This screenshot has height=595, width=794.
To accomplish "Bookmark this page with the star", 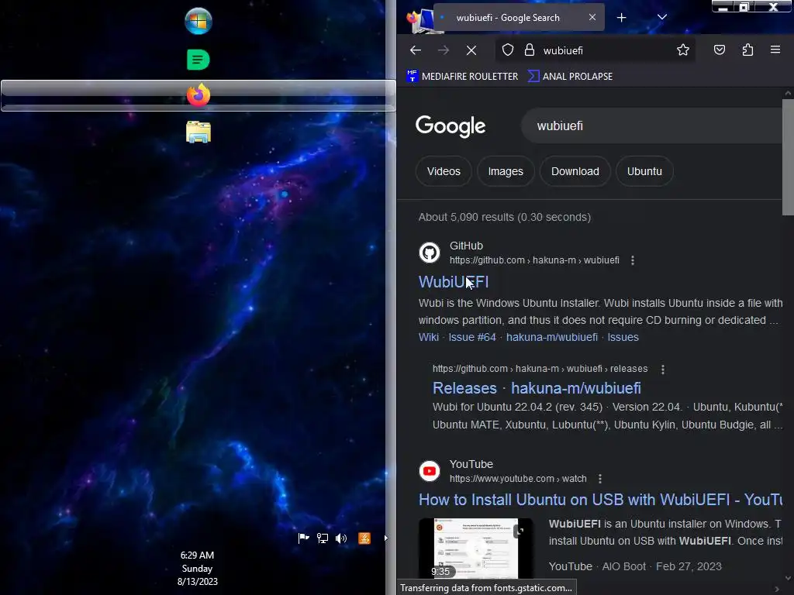I will [x=683, y=50].
